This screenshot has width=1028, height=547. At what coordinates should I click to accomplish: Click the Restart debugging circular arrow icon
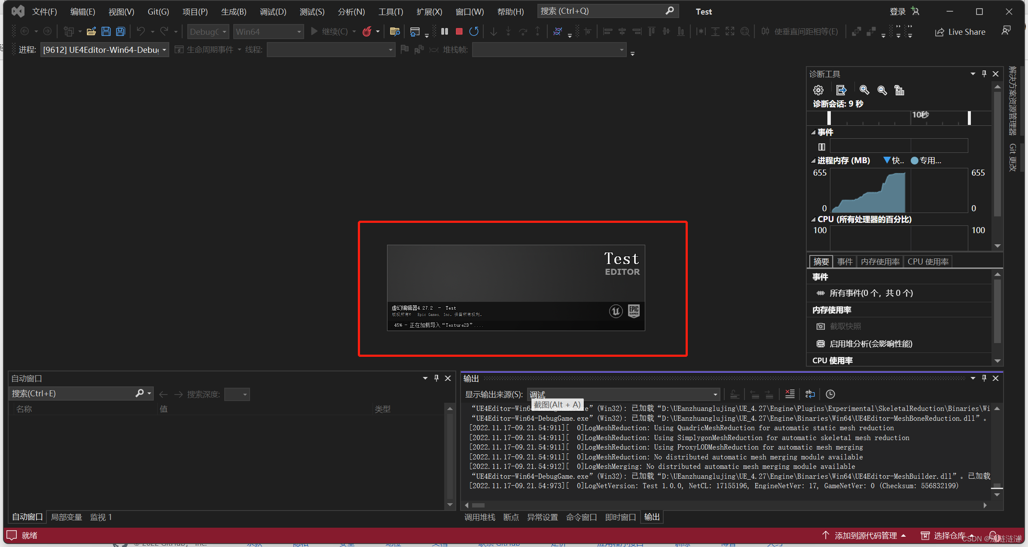coord(473,31)
